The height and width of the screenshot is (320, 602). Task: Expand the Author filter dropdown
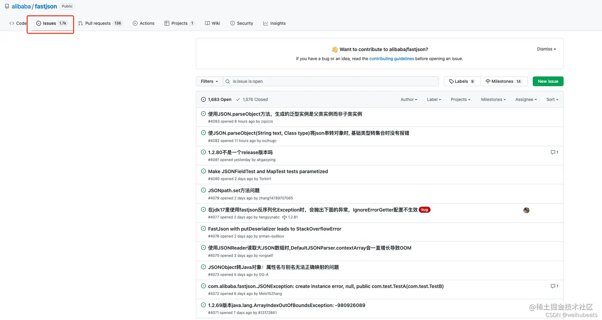[409, 100]
